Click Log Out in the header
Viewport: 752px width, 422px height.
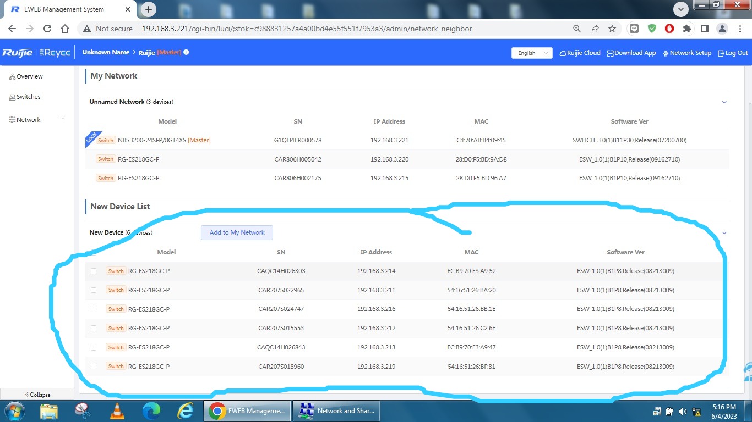pyautogui.click(x=733, y=53)
